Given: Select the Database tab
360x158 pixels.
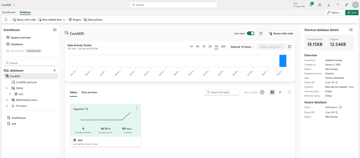Looking at the screenshot, I should click(x=25, y=12).
